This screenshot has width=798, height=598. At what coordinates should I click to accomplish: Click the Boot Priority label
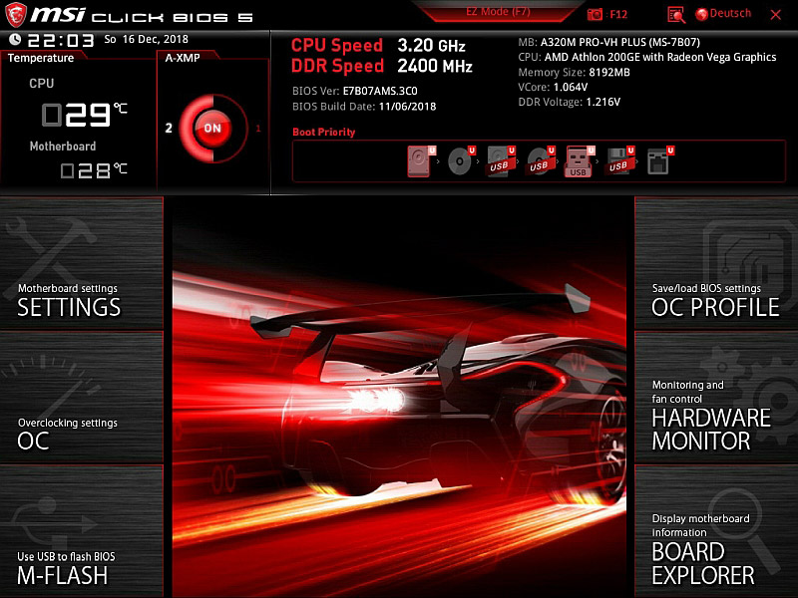(x=323, y=132)
